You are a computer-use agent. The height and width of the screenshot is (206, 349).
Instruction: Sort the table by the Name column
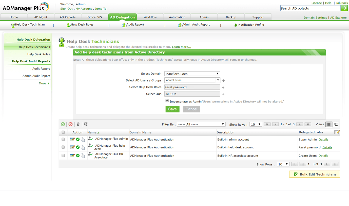[93, 132]
